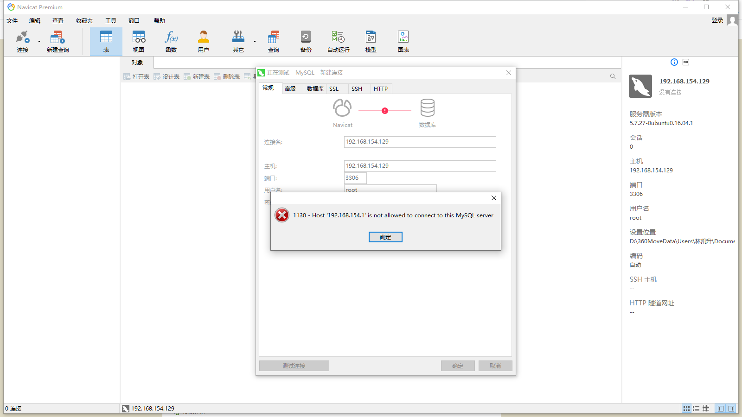
Task: Open the 文件 menu
Action: click(12, 21)
